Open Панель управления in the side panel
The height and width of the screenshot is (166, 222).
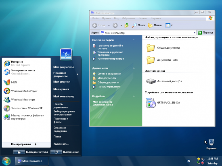(x=109, y=87)
